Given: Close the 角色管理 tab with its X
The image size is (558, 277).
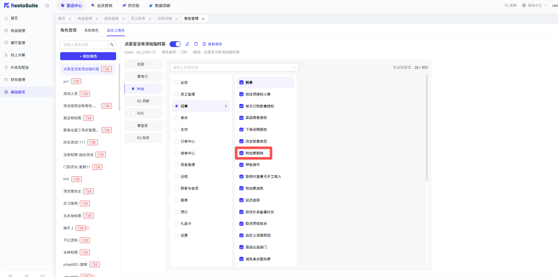Looking at the screenshot, I should 203,19.
